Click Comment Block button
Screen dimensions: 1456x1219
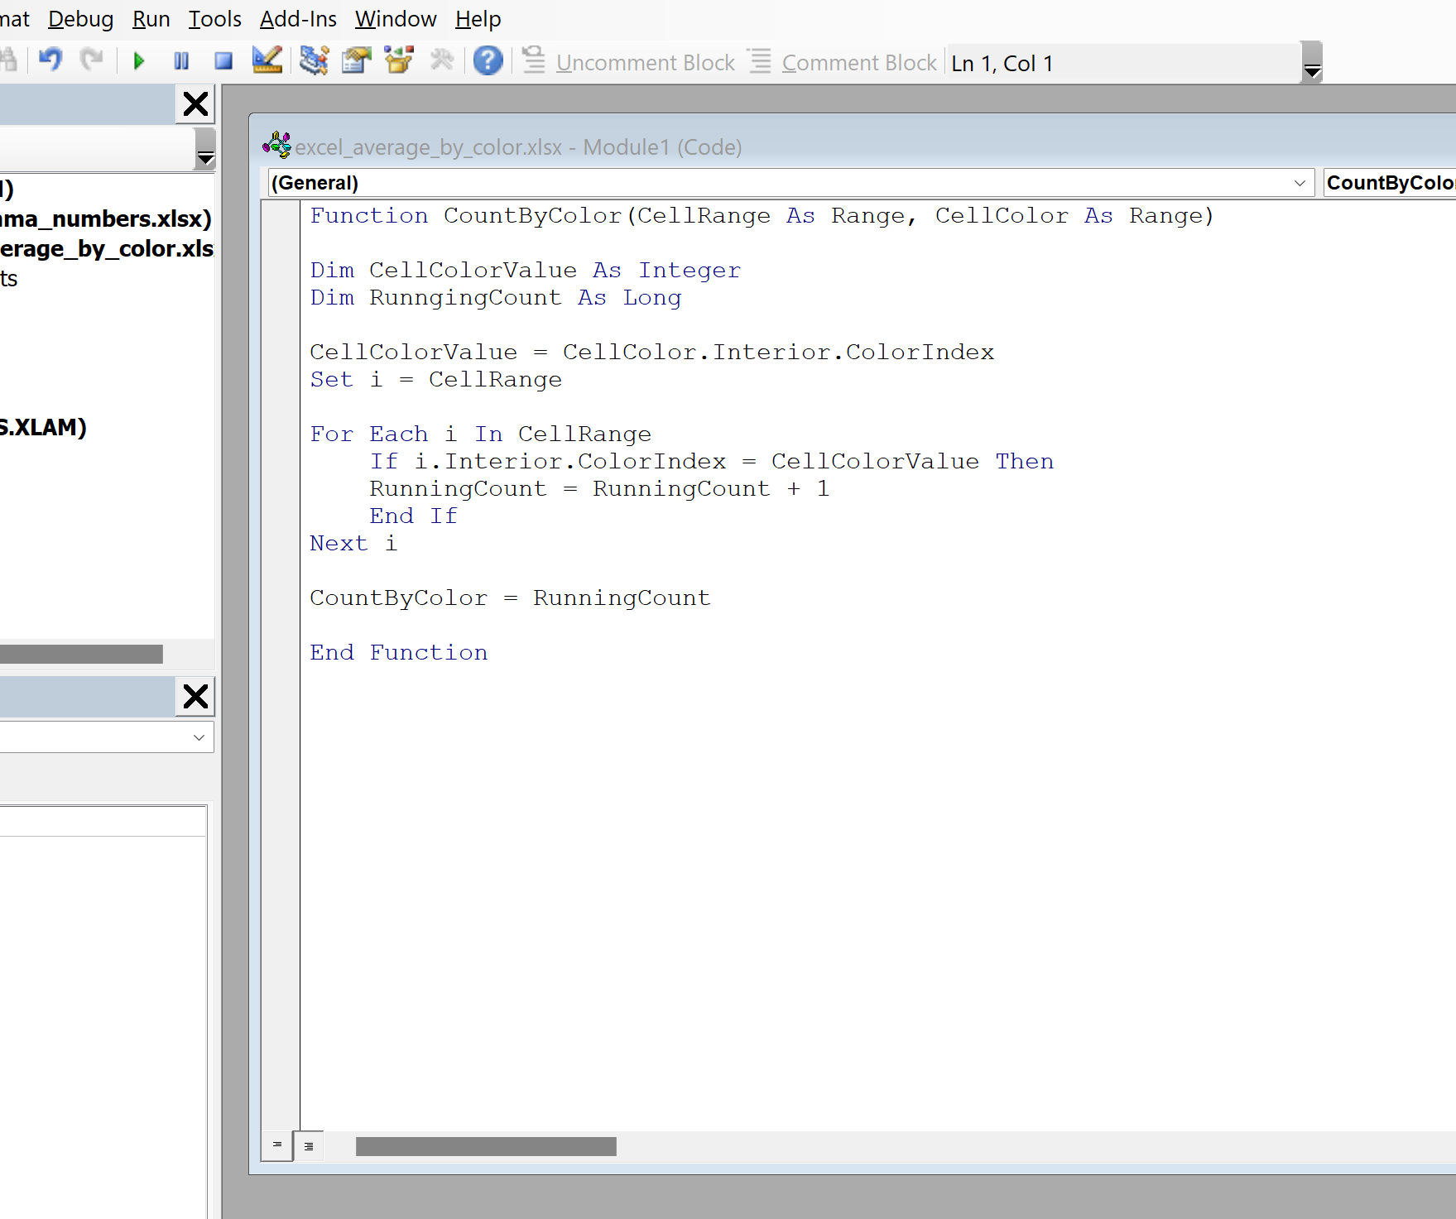(x=843, y=62)
